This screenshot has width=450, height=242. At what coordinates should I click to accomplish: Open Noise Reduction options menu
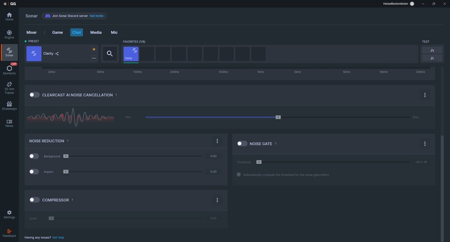217,141
